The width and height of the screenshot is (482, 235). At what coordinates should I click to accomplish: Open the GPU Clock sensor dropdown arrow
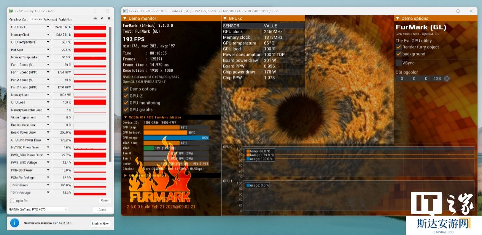point(48,27)
